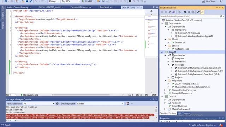This screenshot has width=226, height=127.
Task: Click the Clear Console icon
Action: click(128, 103)
